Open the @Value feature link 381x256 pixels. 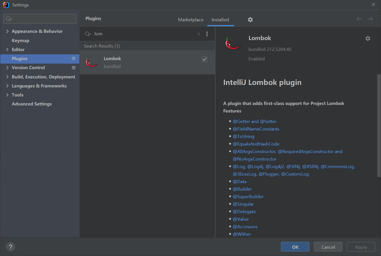(241, 219)
